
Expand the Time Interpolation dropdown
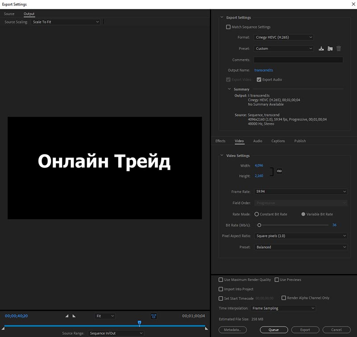(x=283, y=308)
